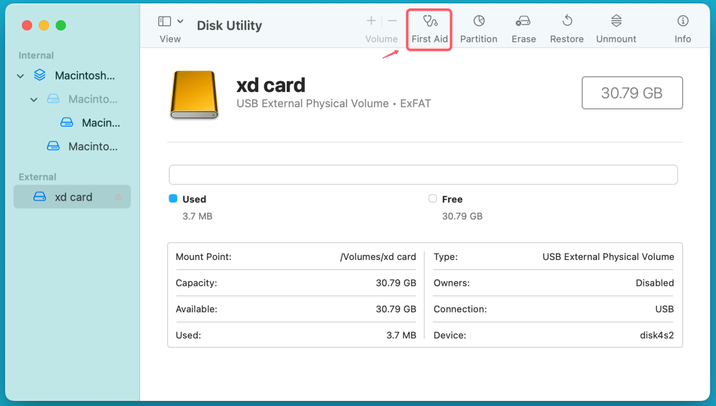Click the white Free legend swatch
The image size is (716, 406).
[x=433, y=198]
